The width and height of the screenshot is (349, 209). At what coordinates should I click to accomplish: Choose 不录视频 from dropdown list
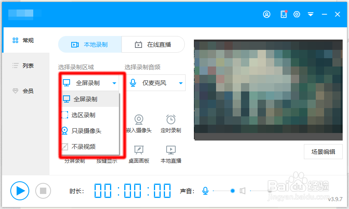[90, 147]
